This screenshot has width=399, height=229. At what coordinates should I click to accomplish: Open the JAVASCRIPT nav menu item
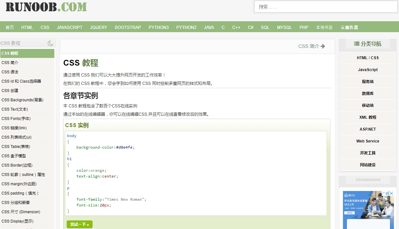pos(70,27)
